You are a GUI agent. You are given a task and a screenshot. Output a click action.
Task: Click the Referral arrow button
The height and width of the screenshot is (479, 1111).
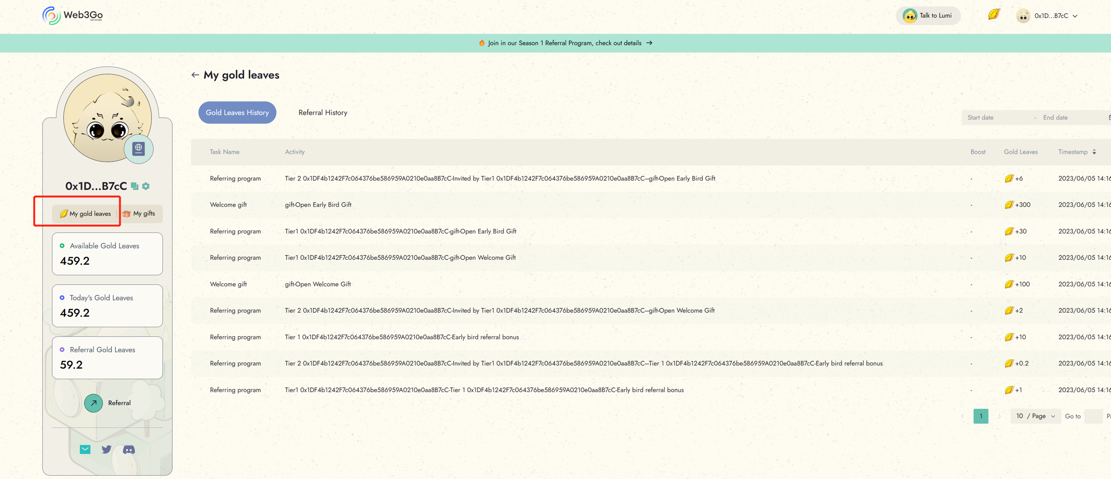tap(94, 403)
